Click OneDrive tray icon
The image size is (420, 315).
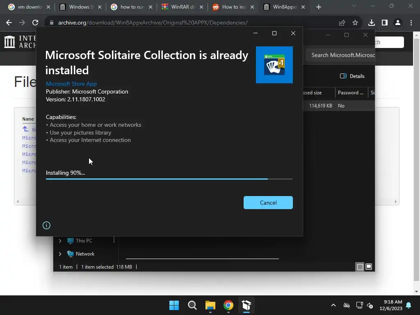pyautogui.click(x=347, y=305)
